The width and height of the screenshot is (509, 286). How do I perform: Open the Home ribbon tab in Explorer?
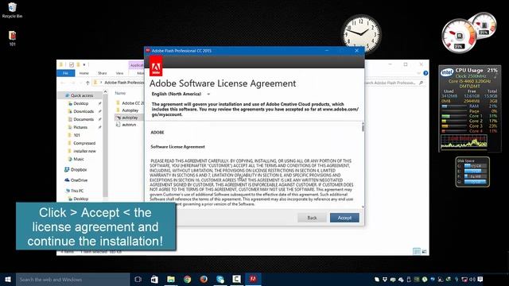pyautogui.click(x=84, y=73)
